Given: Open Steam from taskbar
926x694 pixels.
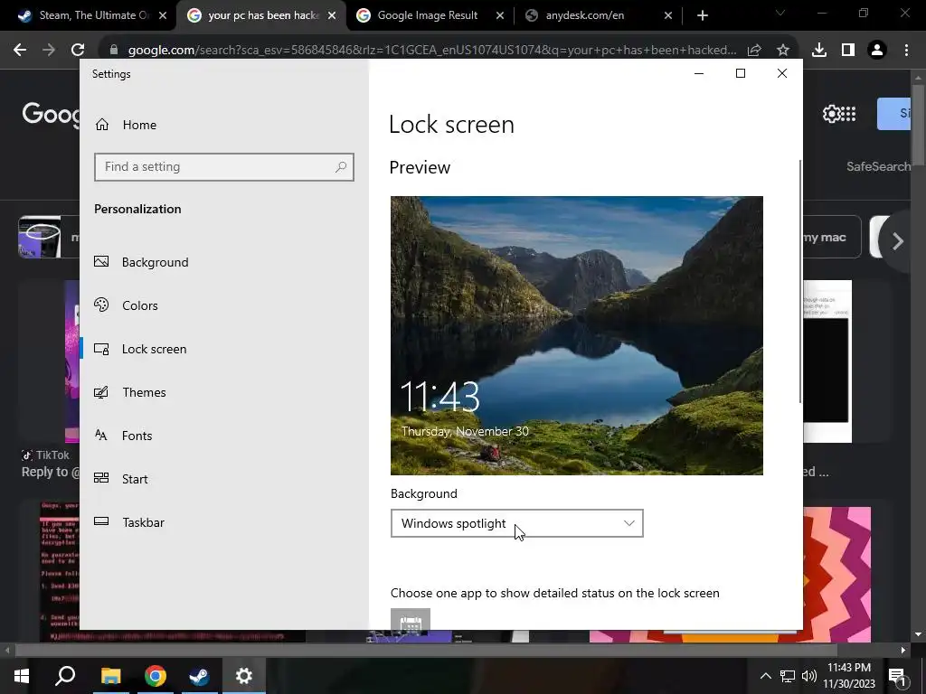Looking at the screenshot, I should pyautogui.click(x=199, y=676).
